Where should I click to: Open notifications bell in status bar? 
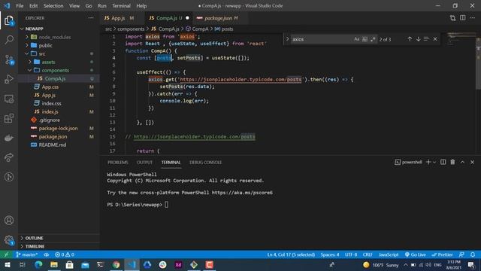[473, 254]
